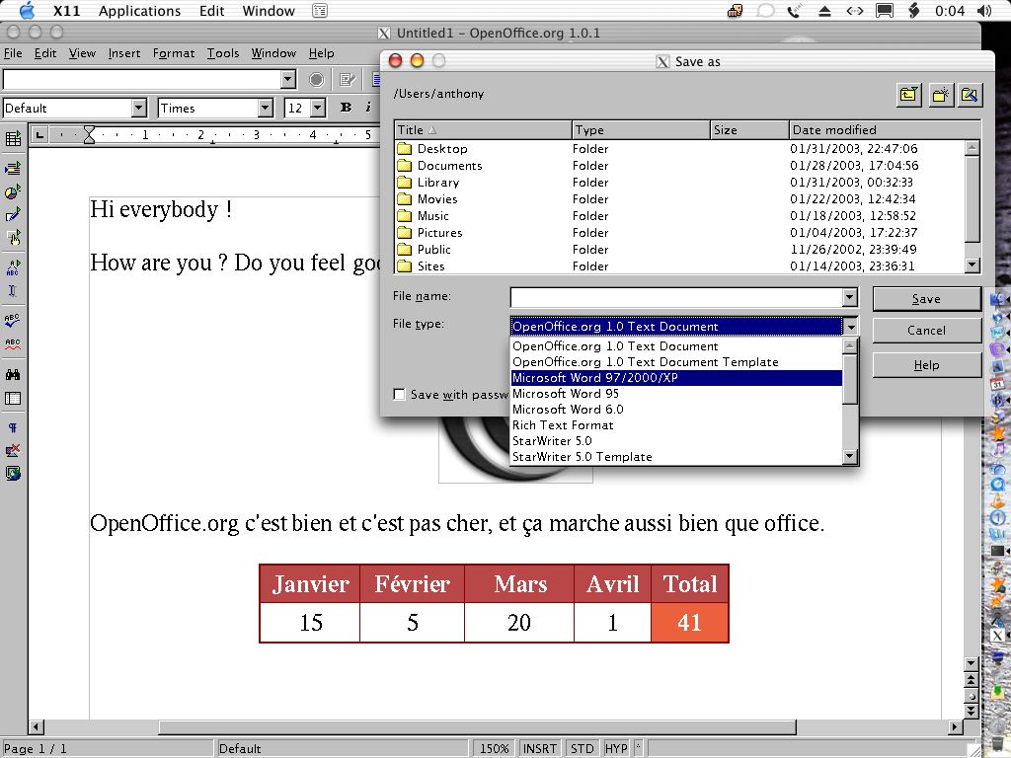The image size is (1011, 758).
Task: Click the Help button in Save as
Action: [x=926, y=365]
